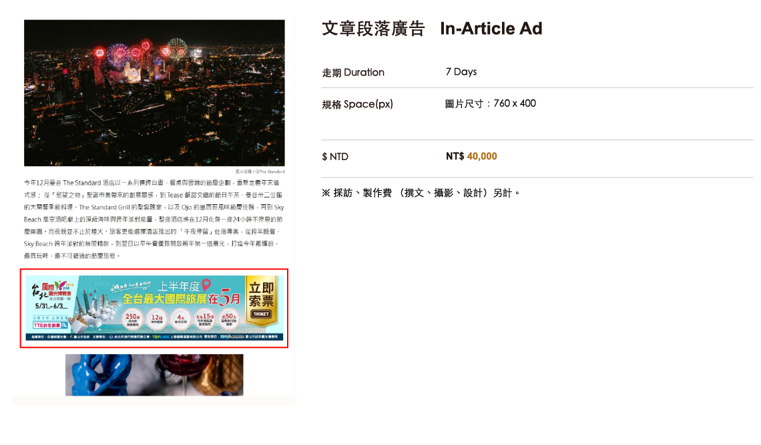Click the 近50大 circle badge
Image resolution: width=761 pixels, height=445 pixels.
click(x=230, y=320)
